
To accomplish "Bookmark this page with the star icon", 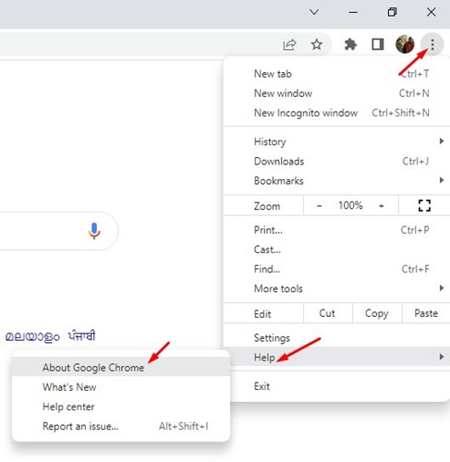I will click(317, 44).
